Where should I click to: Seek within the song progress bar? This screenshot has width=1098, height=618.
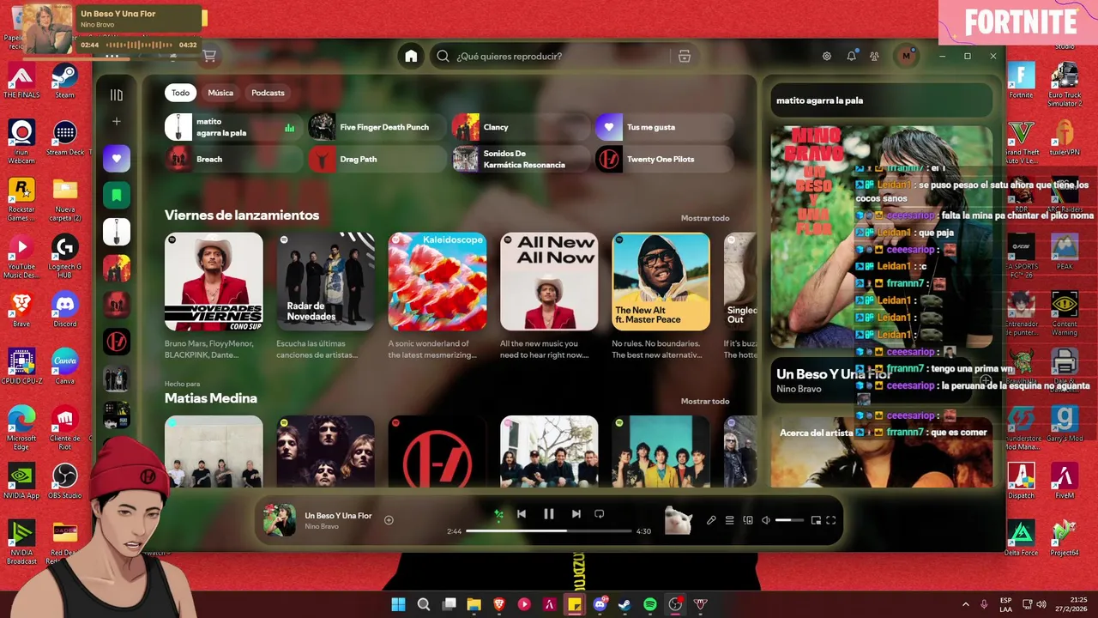(x=549, y=530)
